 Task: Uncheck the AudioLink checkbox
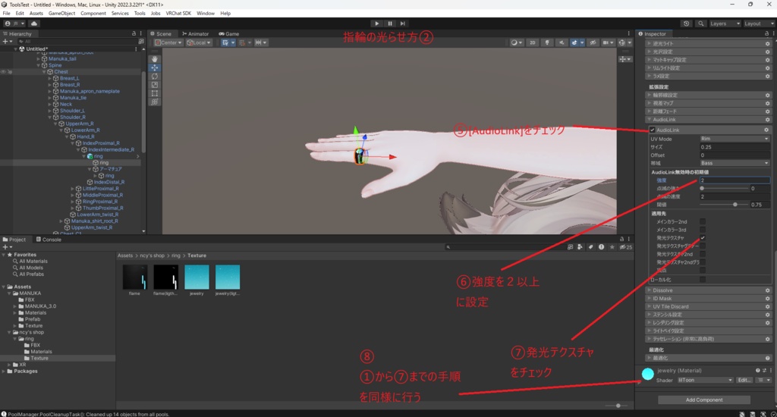652,130
